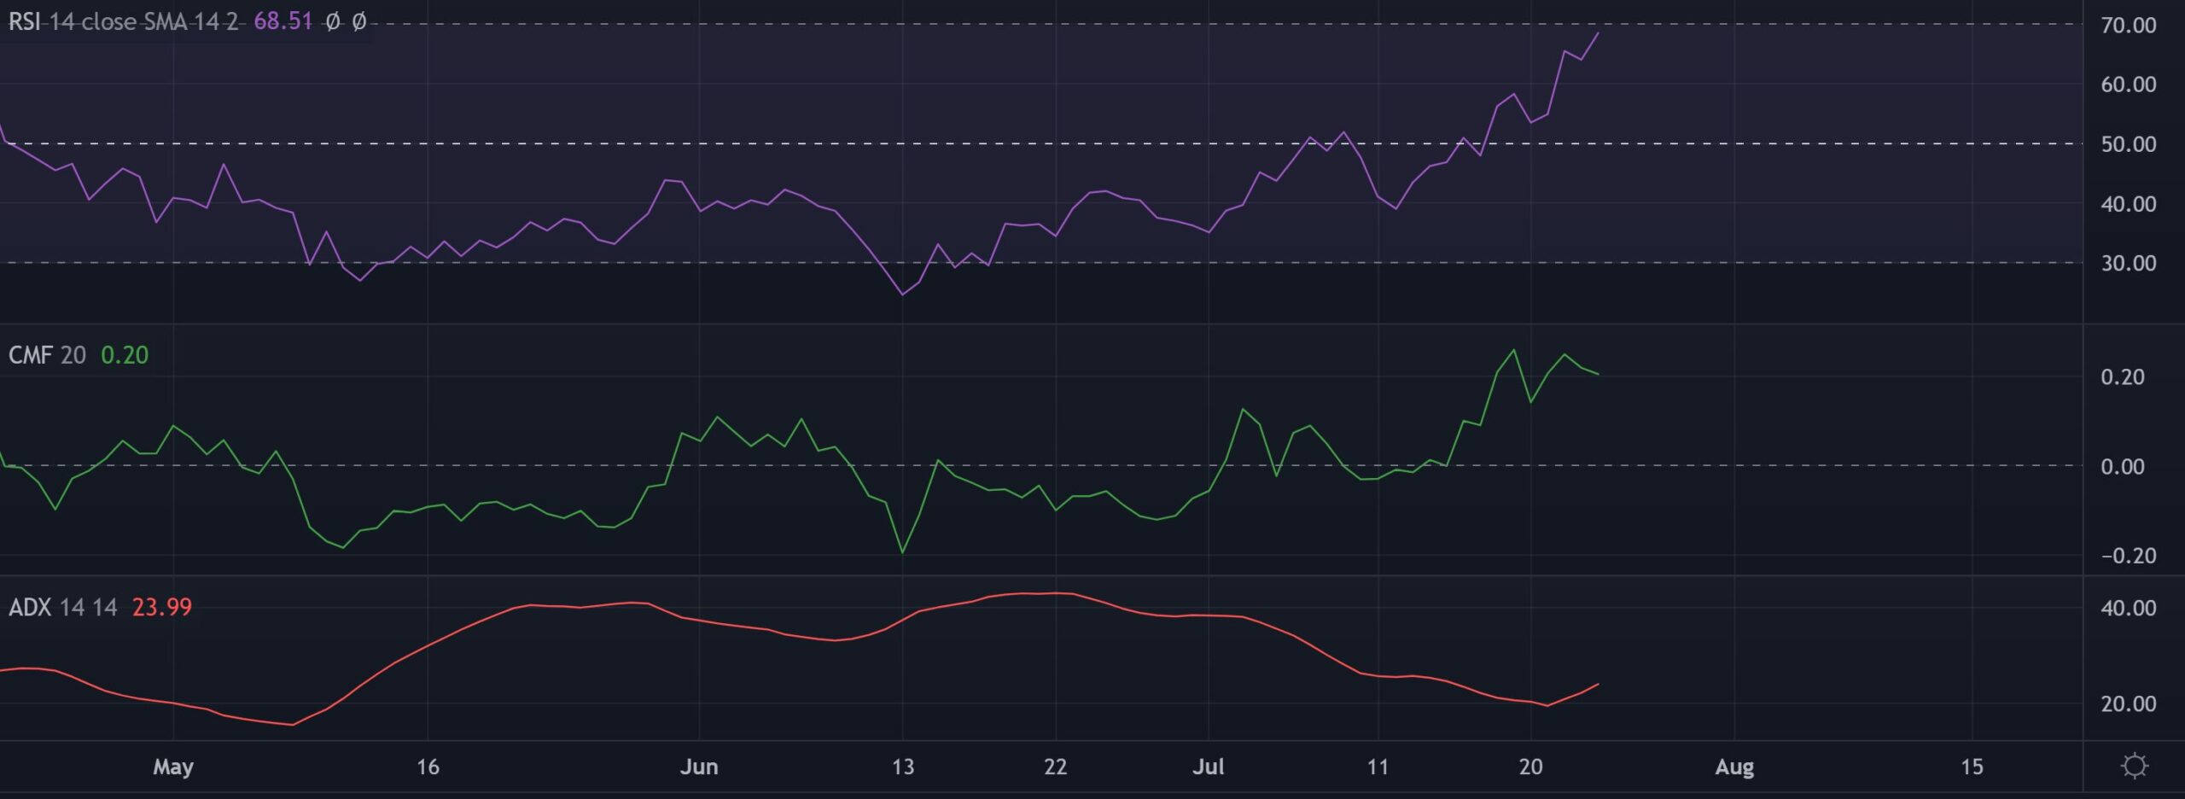Select the ADX 14 14 indicator label
Viewport: 2185px width, 799px height.
[x=63, y=608]
